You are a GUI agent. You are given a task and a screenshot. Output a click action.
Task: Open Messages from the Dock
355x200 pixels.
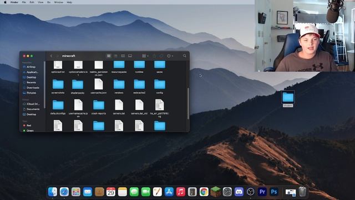pos(134,192)
